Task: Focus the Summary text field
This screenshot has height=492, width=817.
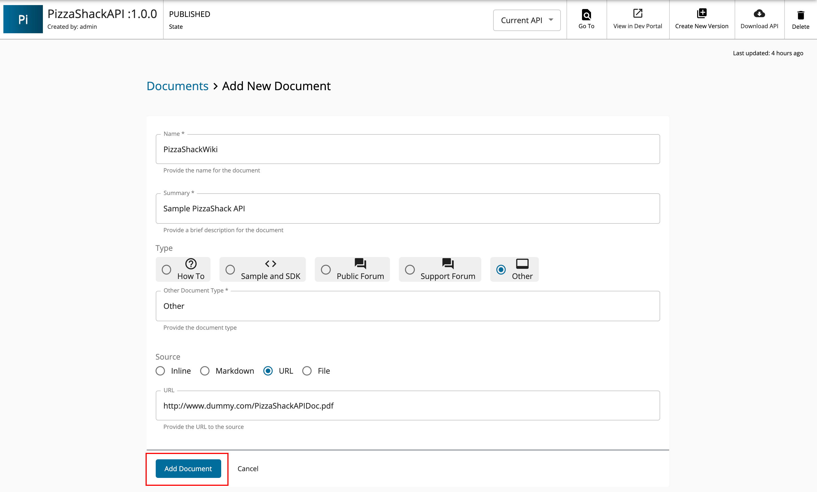Action: click(407, 209)
